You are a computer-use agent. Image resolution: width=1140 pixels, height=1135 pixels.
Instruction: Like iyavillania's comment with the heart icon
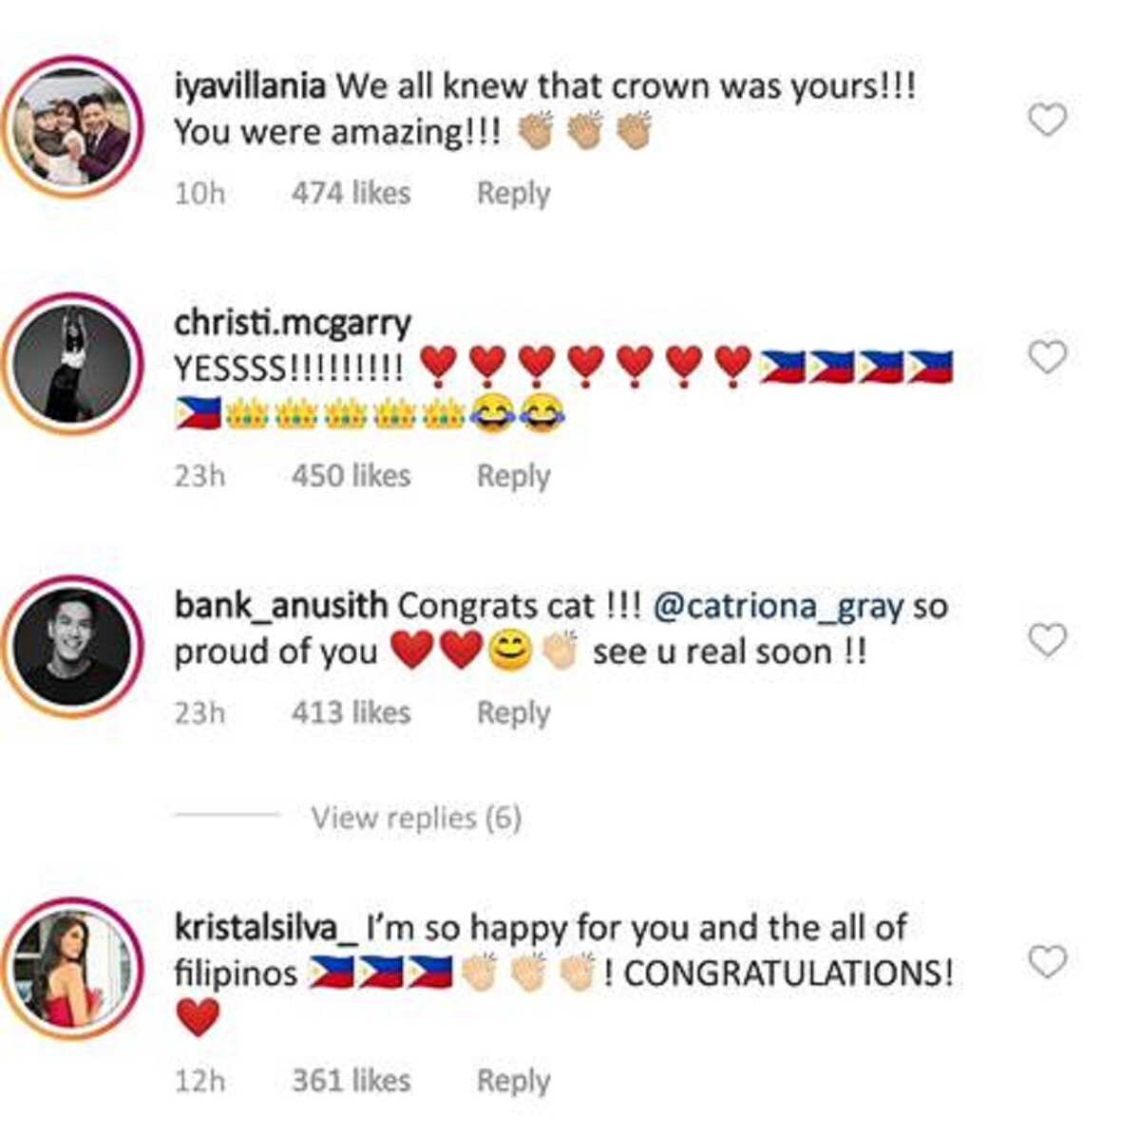coord(1048,120)
